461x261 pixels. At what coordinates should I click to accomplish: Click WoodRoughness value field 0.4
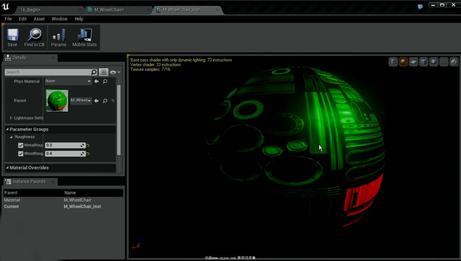pyautogui.click(x=65, y=154)
